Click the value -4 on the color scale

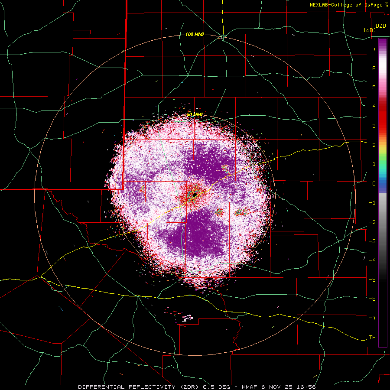(372, 260)
